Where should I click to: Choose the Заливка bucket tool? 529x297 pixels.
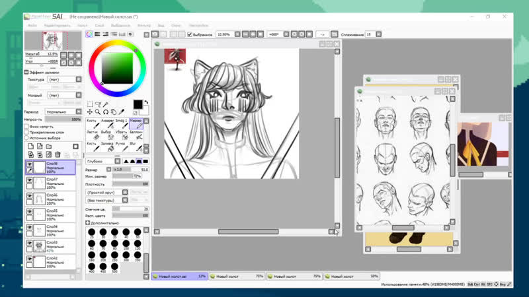[107, 148]
